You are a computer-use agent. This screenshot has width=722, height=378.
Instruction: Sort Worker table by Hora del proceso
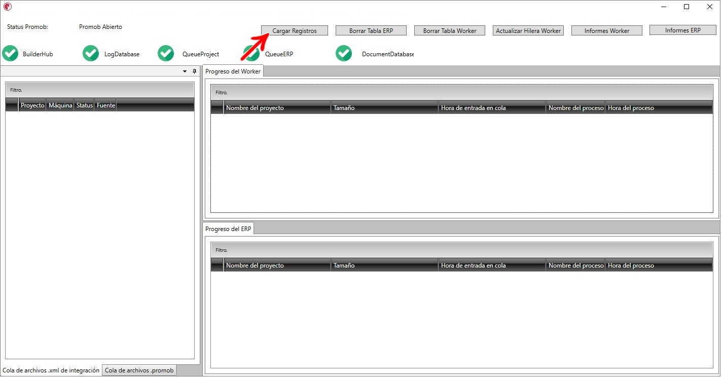point(659,107)
